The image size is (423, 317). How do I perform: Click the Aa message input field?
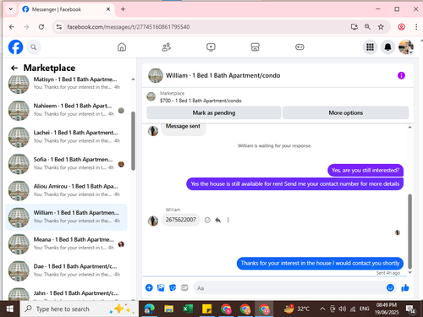point(289,287)
